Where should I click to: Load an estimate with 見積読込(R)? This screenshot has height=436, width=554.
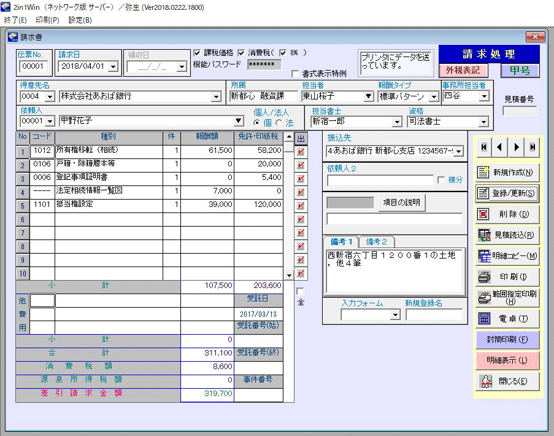(x=507, y=235)
